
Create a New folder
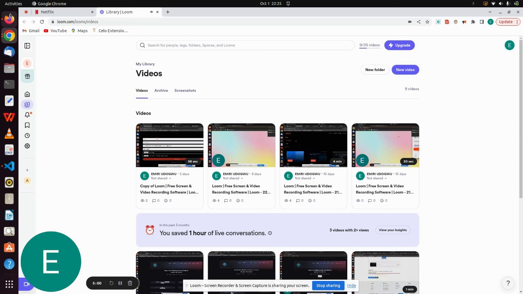pyautogui.click(x=375, y=70)
